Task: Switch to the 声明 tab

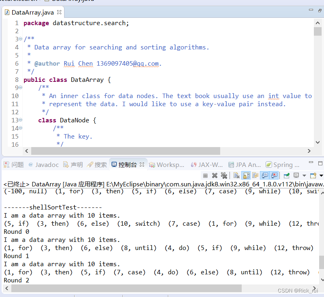Action: pos(73,165)
